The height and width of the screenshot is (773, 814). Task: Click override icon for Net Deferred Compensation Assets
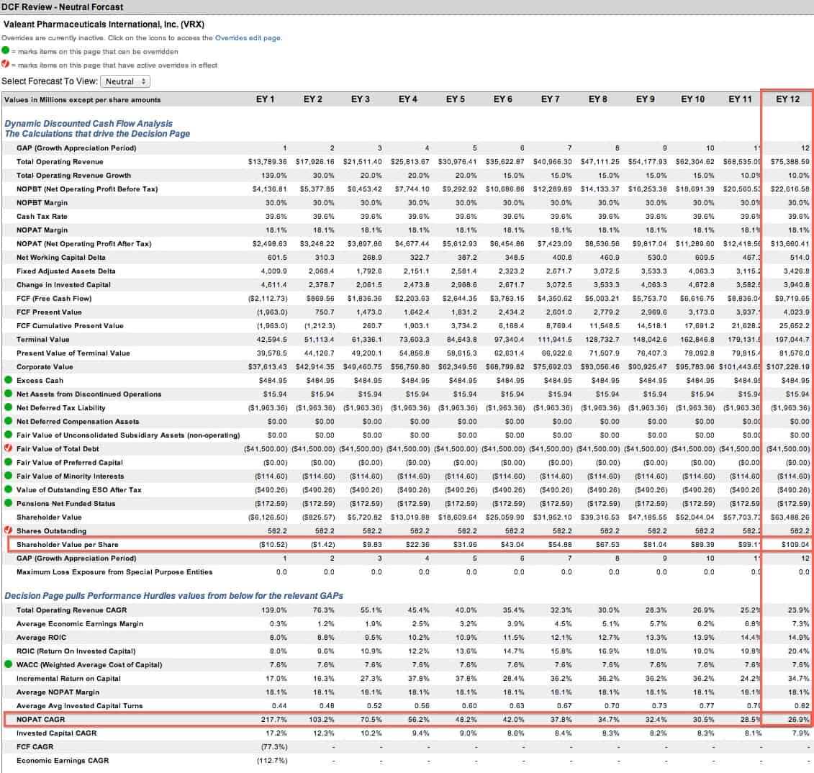(x=9, y=421)
